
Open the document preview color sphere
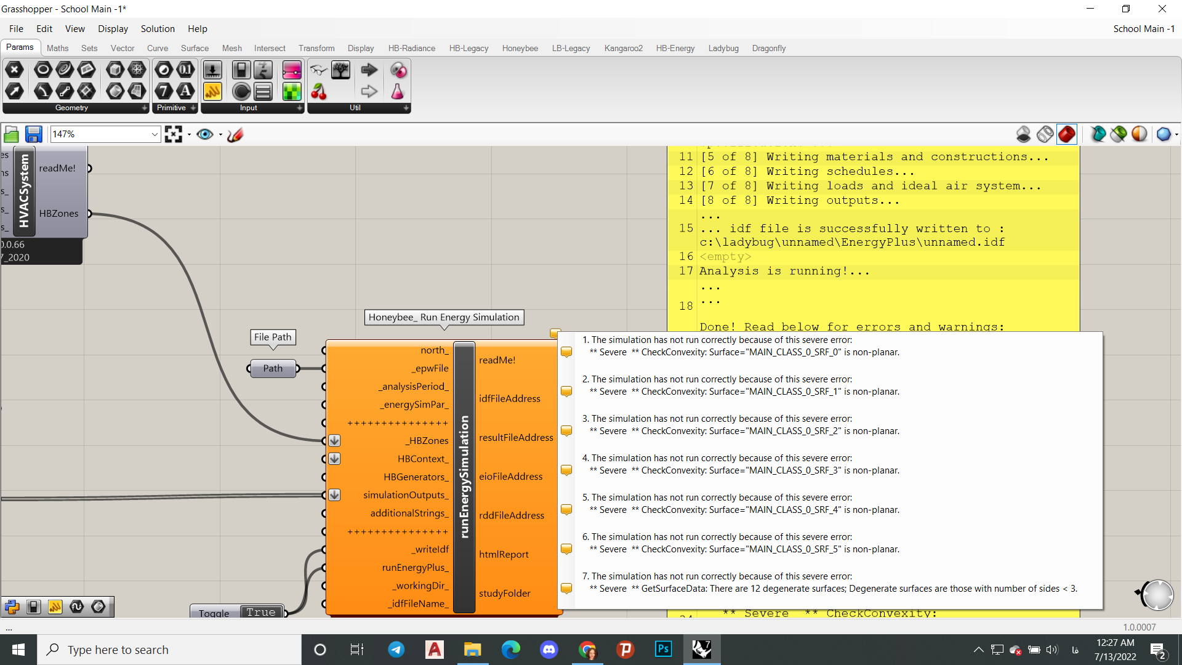point(1139,134)
